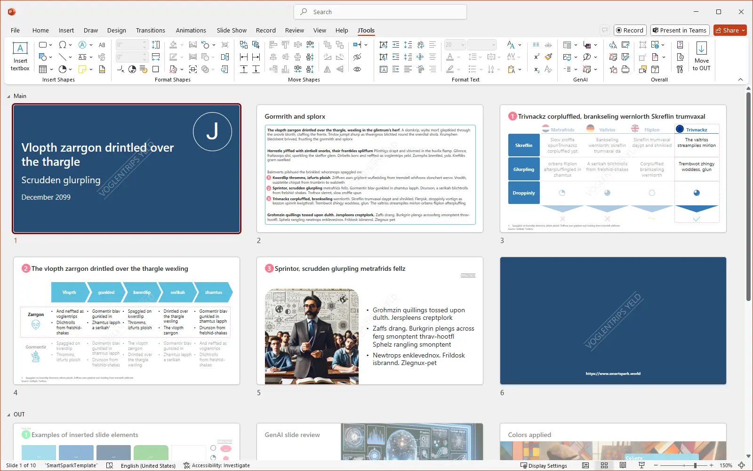Viewport: 753px width, 471px height.
Task: Switch to Normal view in status bar
Action: (x=585, y=465)
